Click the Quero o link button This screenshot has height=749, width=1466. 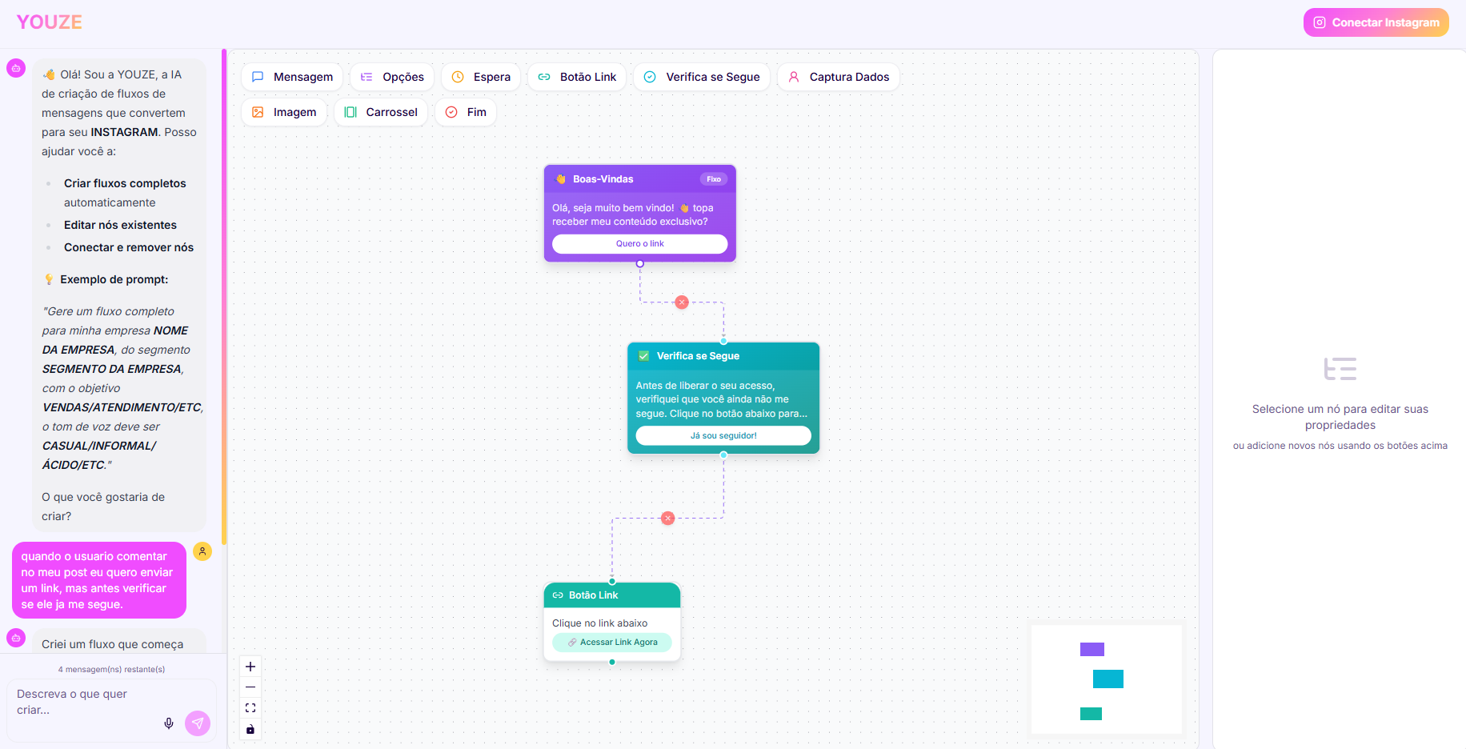pos(640,244)
